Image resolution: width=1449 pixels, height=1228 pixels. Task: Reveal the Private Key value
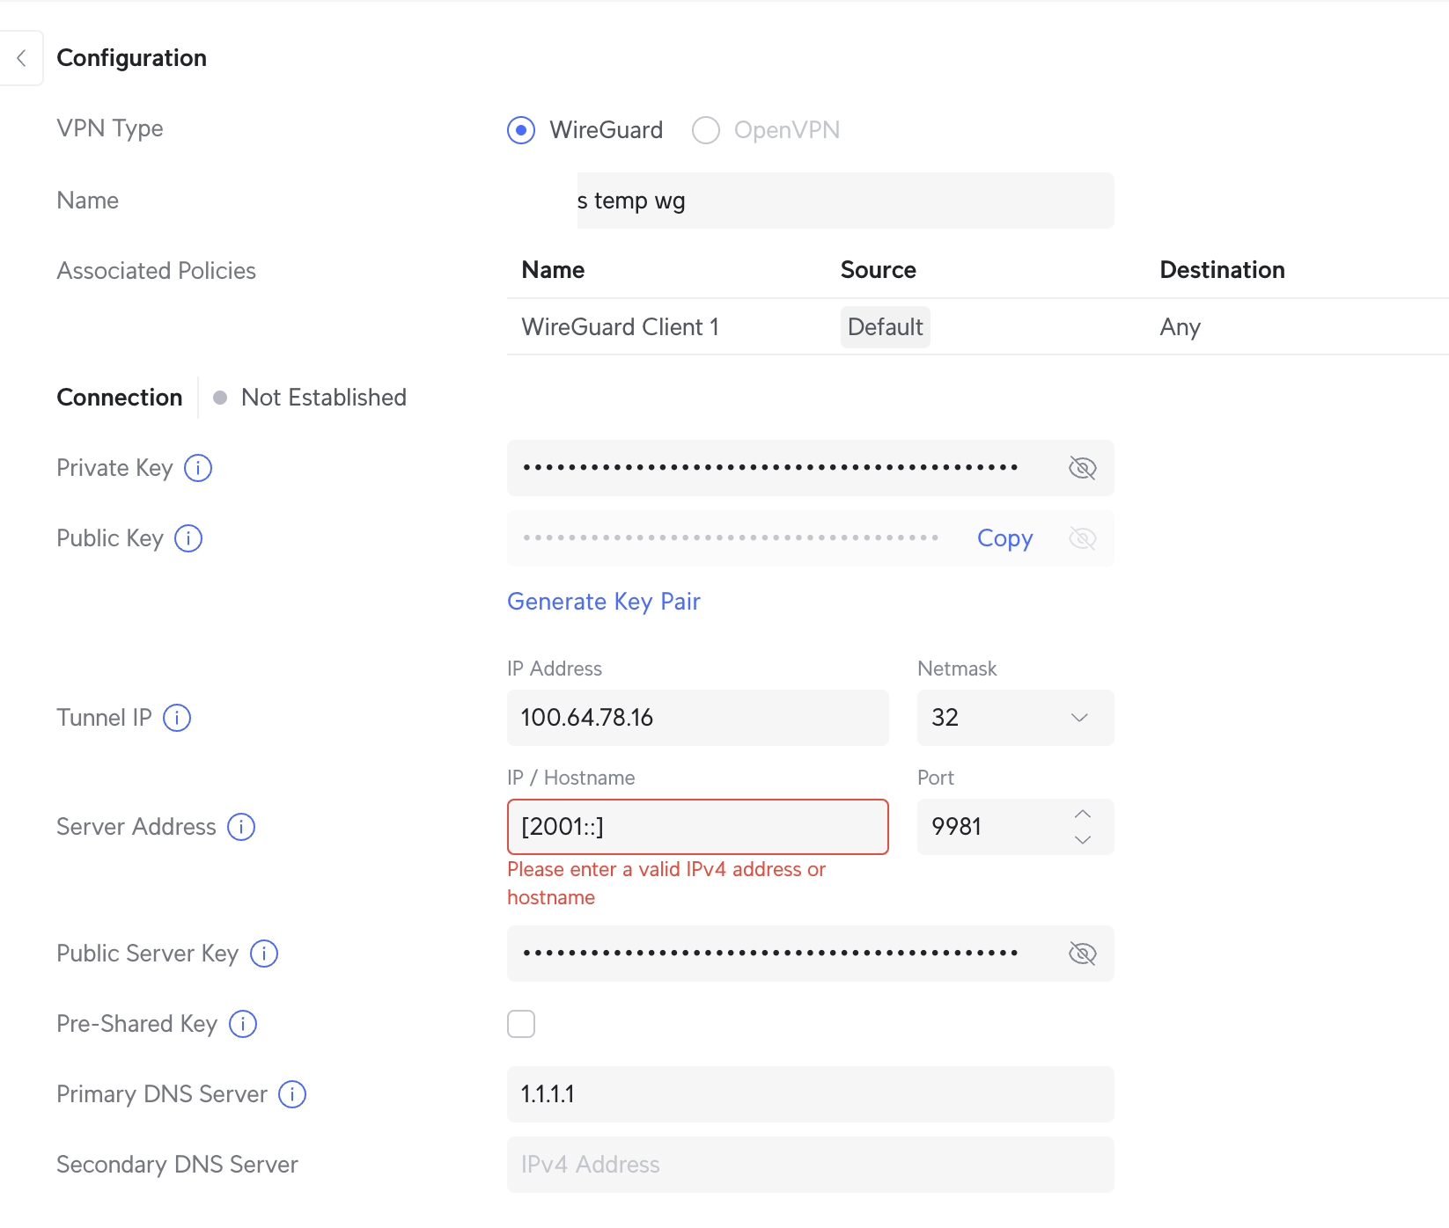point(1082,468)
